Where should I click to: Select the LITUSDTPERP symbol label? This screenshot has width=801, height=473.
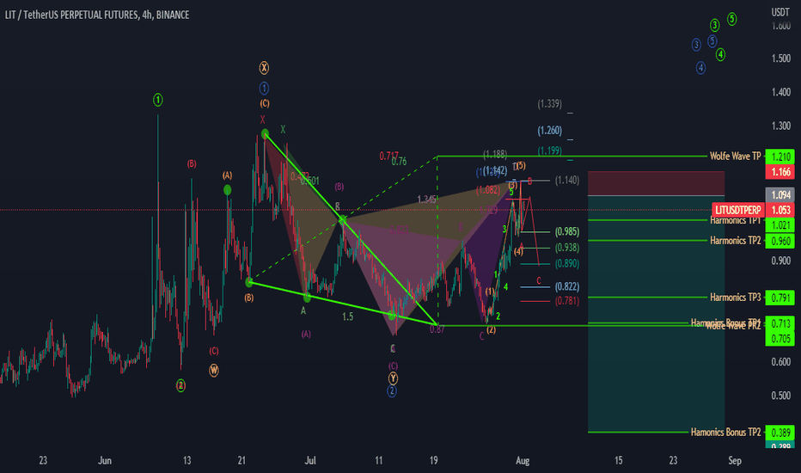(x=737, y=210)
